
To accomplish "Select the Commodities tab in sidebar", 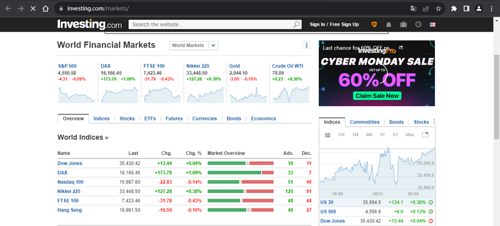I will [364, 122].
